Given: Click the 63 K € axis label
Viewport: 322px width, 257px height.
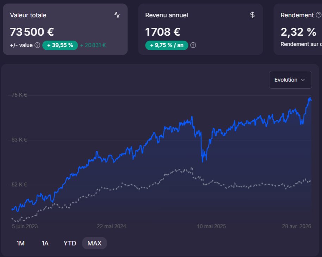Looking at the screenshot, I should pyautogui.click(x=19, y=140).
